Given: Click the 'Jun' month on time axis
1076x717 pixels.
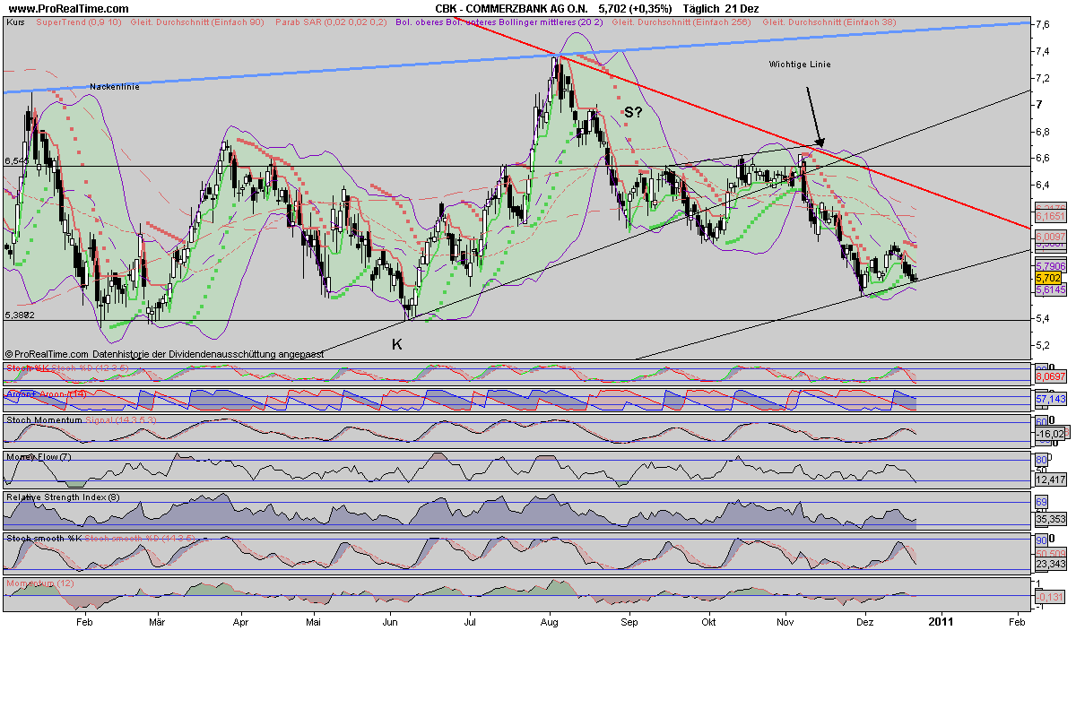Looking at the screenshot, I should pos(390,620).
